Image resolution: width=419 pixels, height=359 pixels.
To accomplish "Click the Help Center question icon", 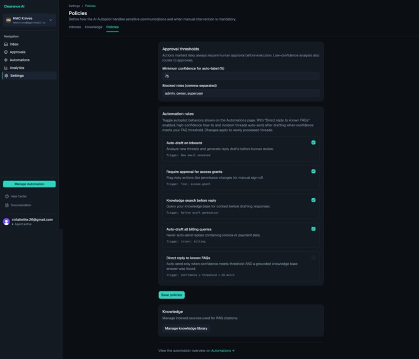I will (x=7, y=196).
